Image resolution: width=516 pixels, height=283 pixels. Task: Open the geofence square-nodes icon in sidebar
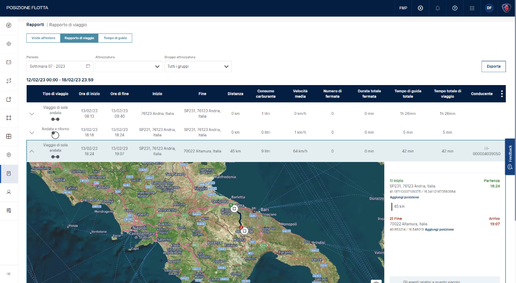tap(9, 118)
